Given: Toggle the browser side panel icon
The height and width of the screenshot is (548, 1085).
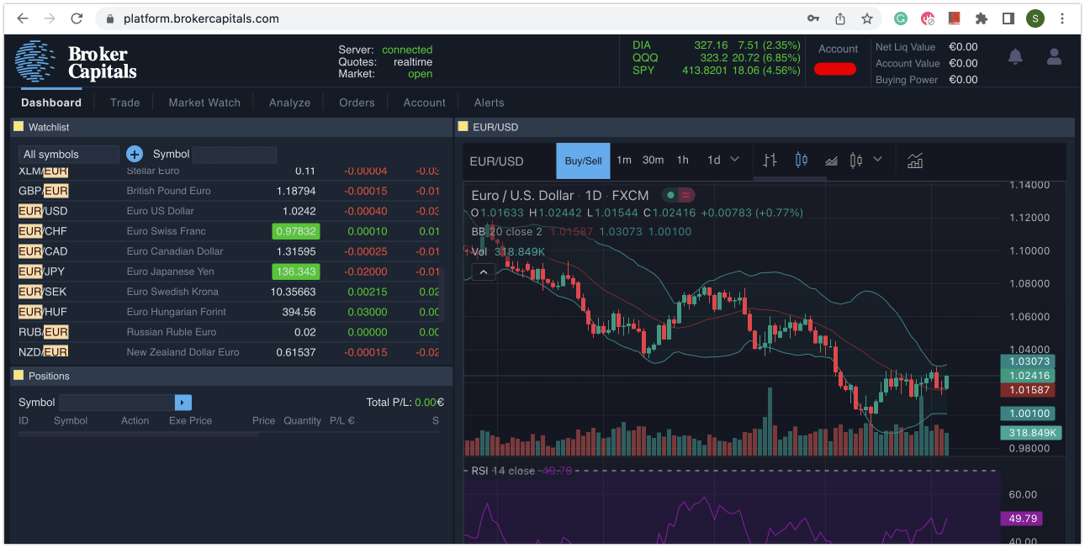Looking at the screenshot, I should [1008, 18].
